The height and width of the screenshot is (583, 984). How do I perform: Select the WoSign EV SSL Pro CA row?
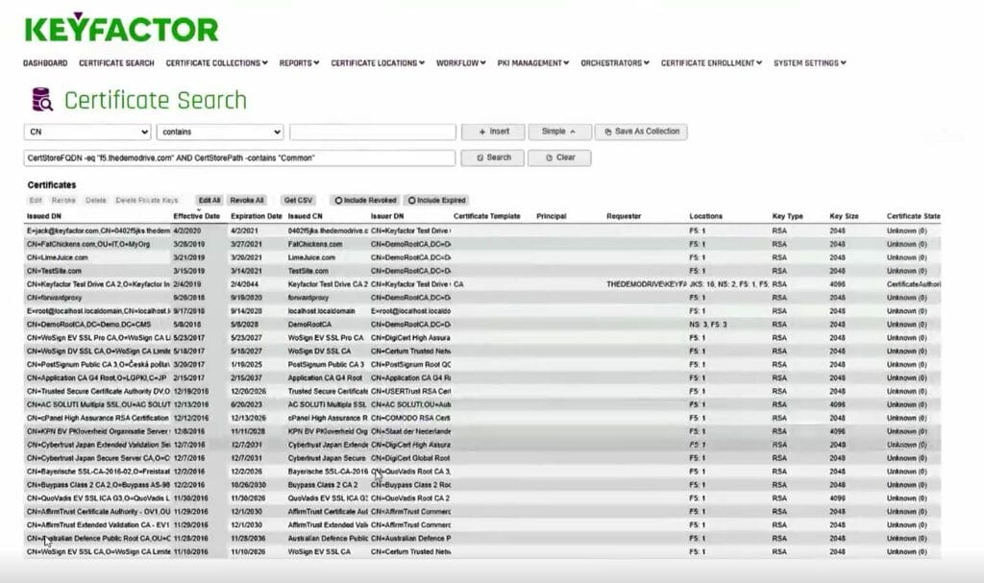click(x=482, y=338)
